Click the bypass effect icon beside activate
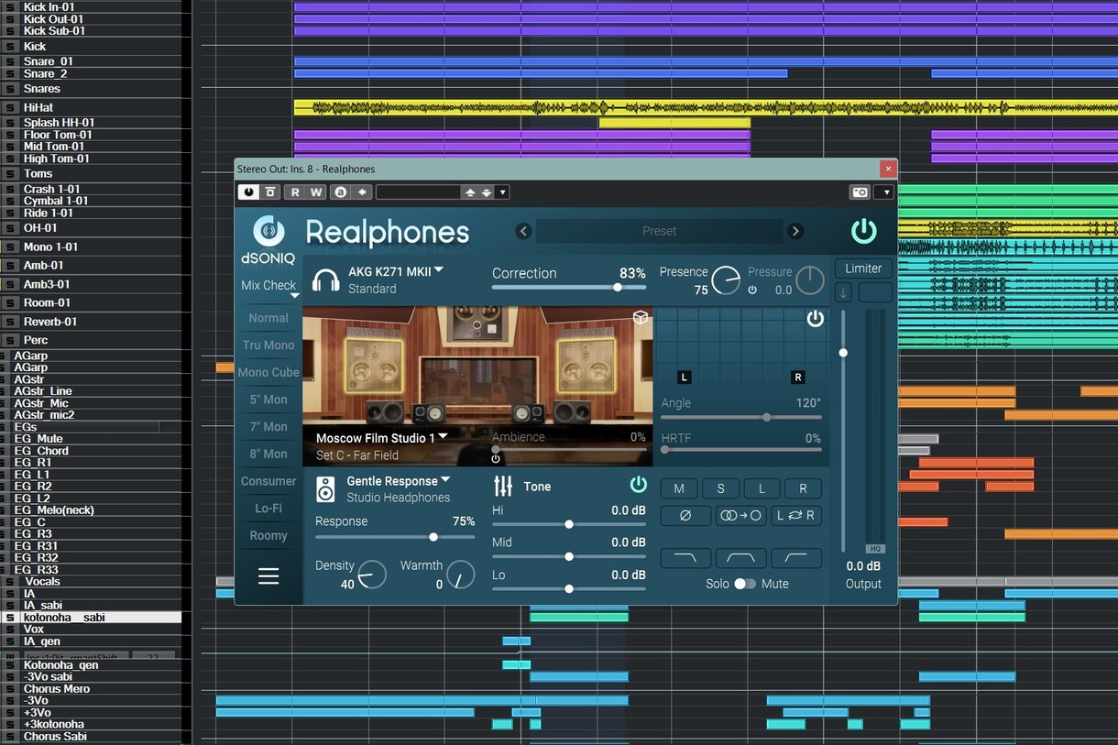This screenshot has height=745, width=1118. tap(270, 192)
